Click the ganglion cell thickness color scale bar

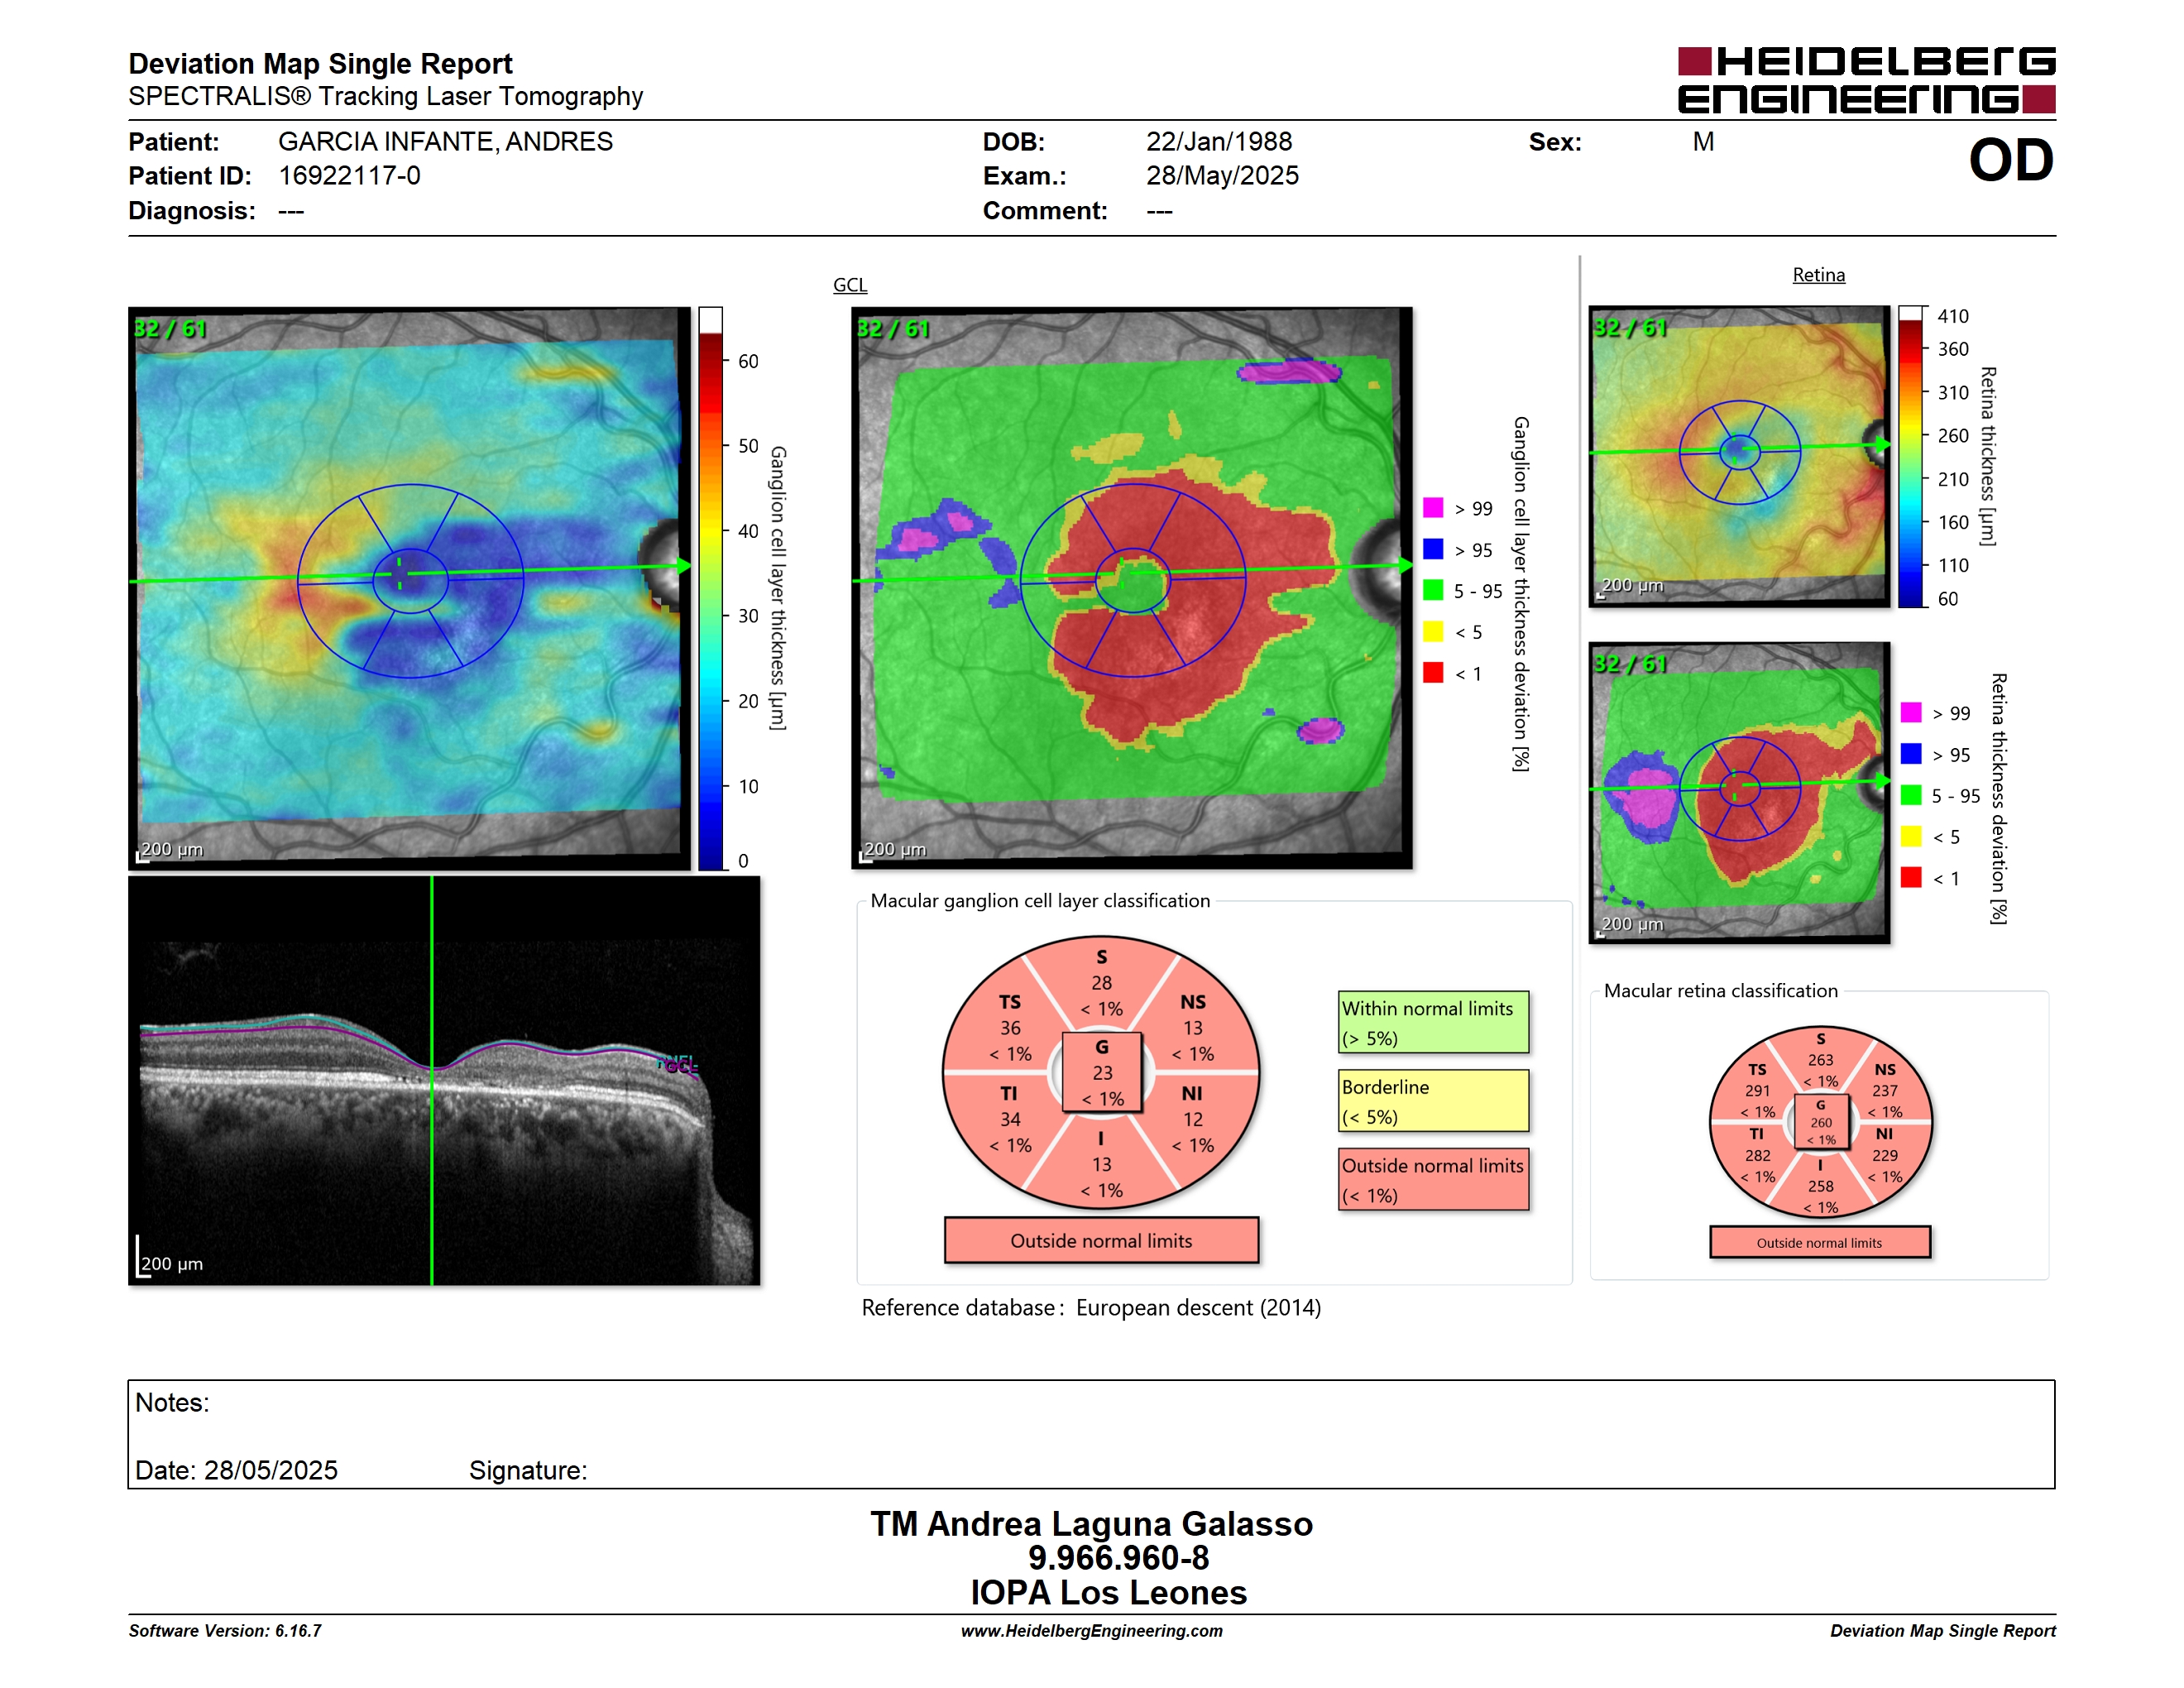tap(710, 588)
